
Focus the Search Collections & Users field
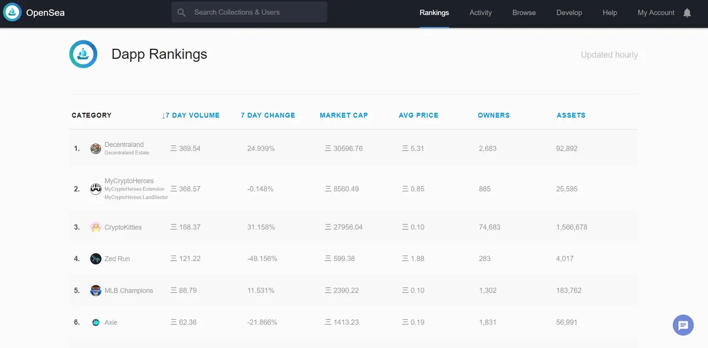249,12
